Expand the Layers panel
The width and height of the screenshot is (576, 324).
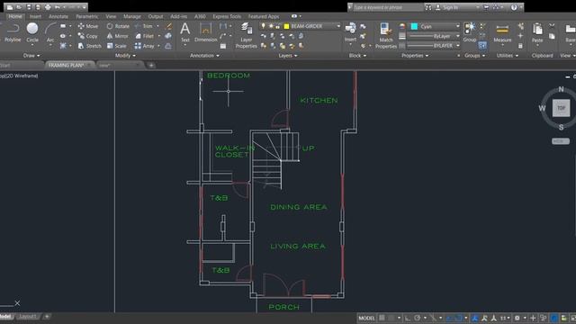(x=288, y=56)
